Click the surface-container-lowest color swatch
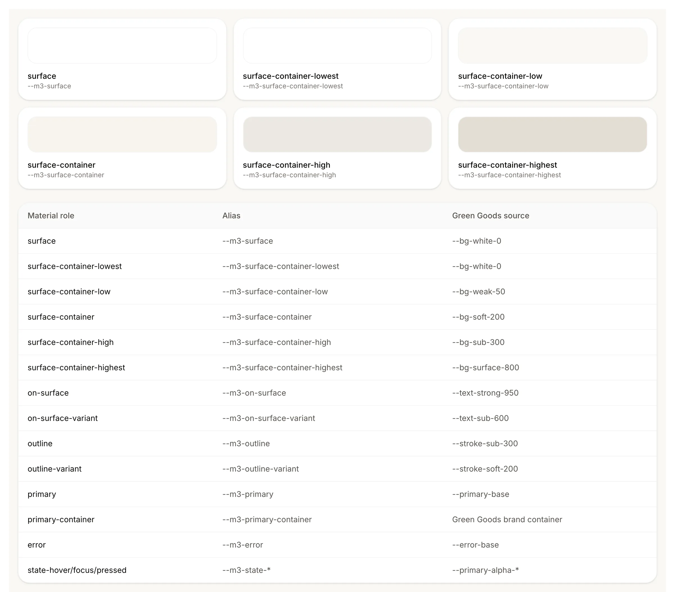Screen dimensions: 675x592 (x=337, y=46)
